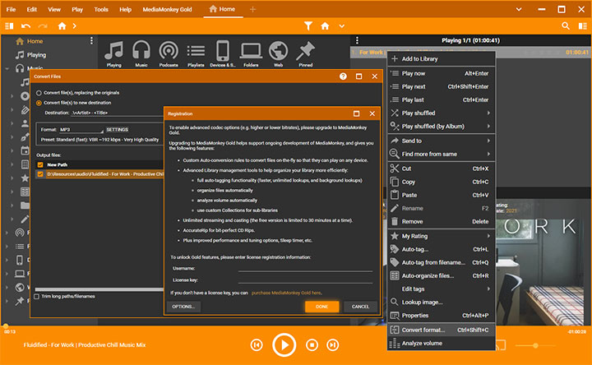Viewport: 592px width, 365px height.
Task: Open the Format MP3 dropdown
Action: 81,129
